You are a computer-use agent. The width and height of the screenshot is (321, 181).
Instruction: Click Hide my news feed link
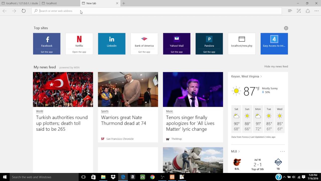click(x=276, y=66)
